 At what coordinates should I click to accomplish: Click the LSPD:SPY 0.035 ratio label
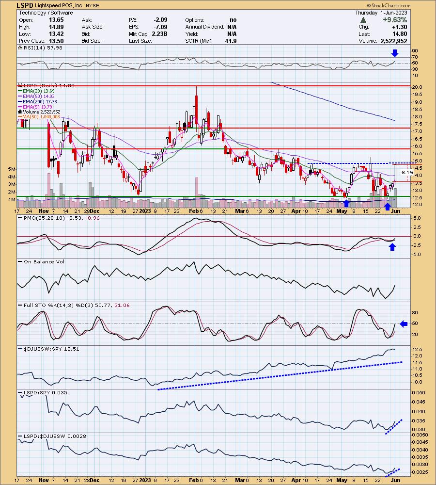46,392
